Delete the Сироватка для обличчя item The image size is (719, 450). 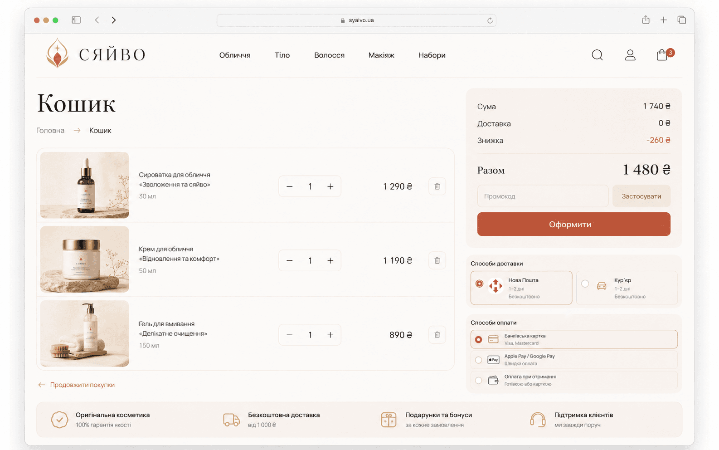click(437, 186)
